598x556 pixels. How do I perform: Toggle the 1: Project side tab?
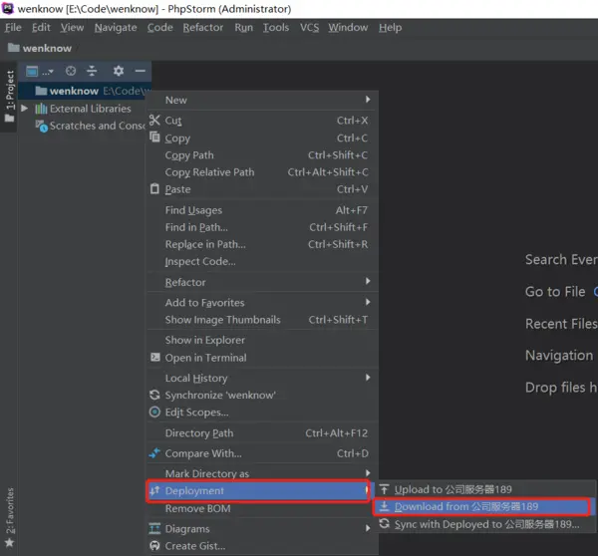(x=9, y=97)
